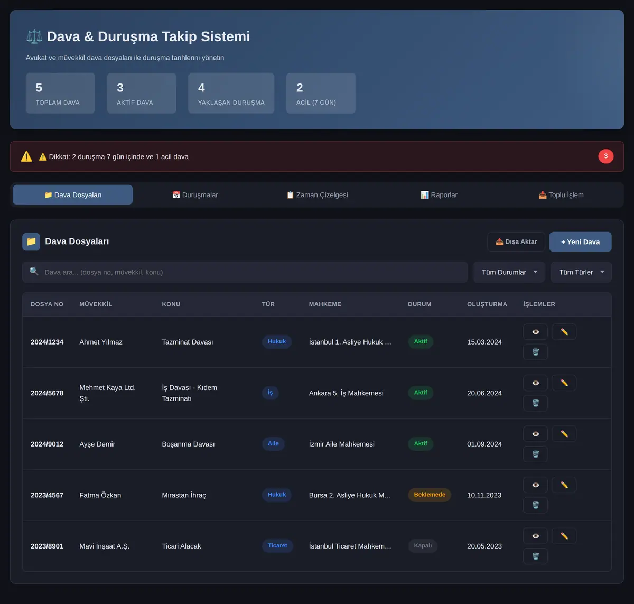Focus the Dava ara search field
Image resolution: width=634 pixels, height=604 pixels.
pyautogui.click(x=245, y=272)
